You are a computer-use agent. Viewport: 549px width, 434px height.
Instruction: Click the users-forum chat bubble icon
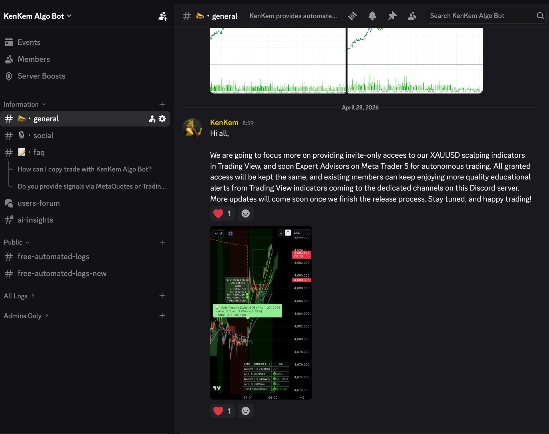(9, 203)
